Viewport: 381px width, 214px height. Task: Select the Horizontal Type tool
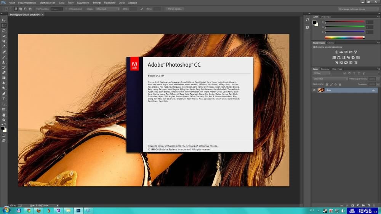pyautogui.click(x=4, y=99)
